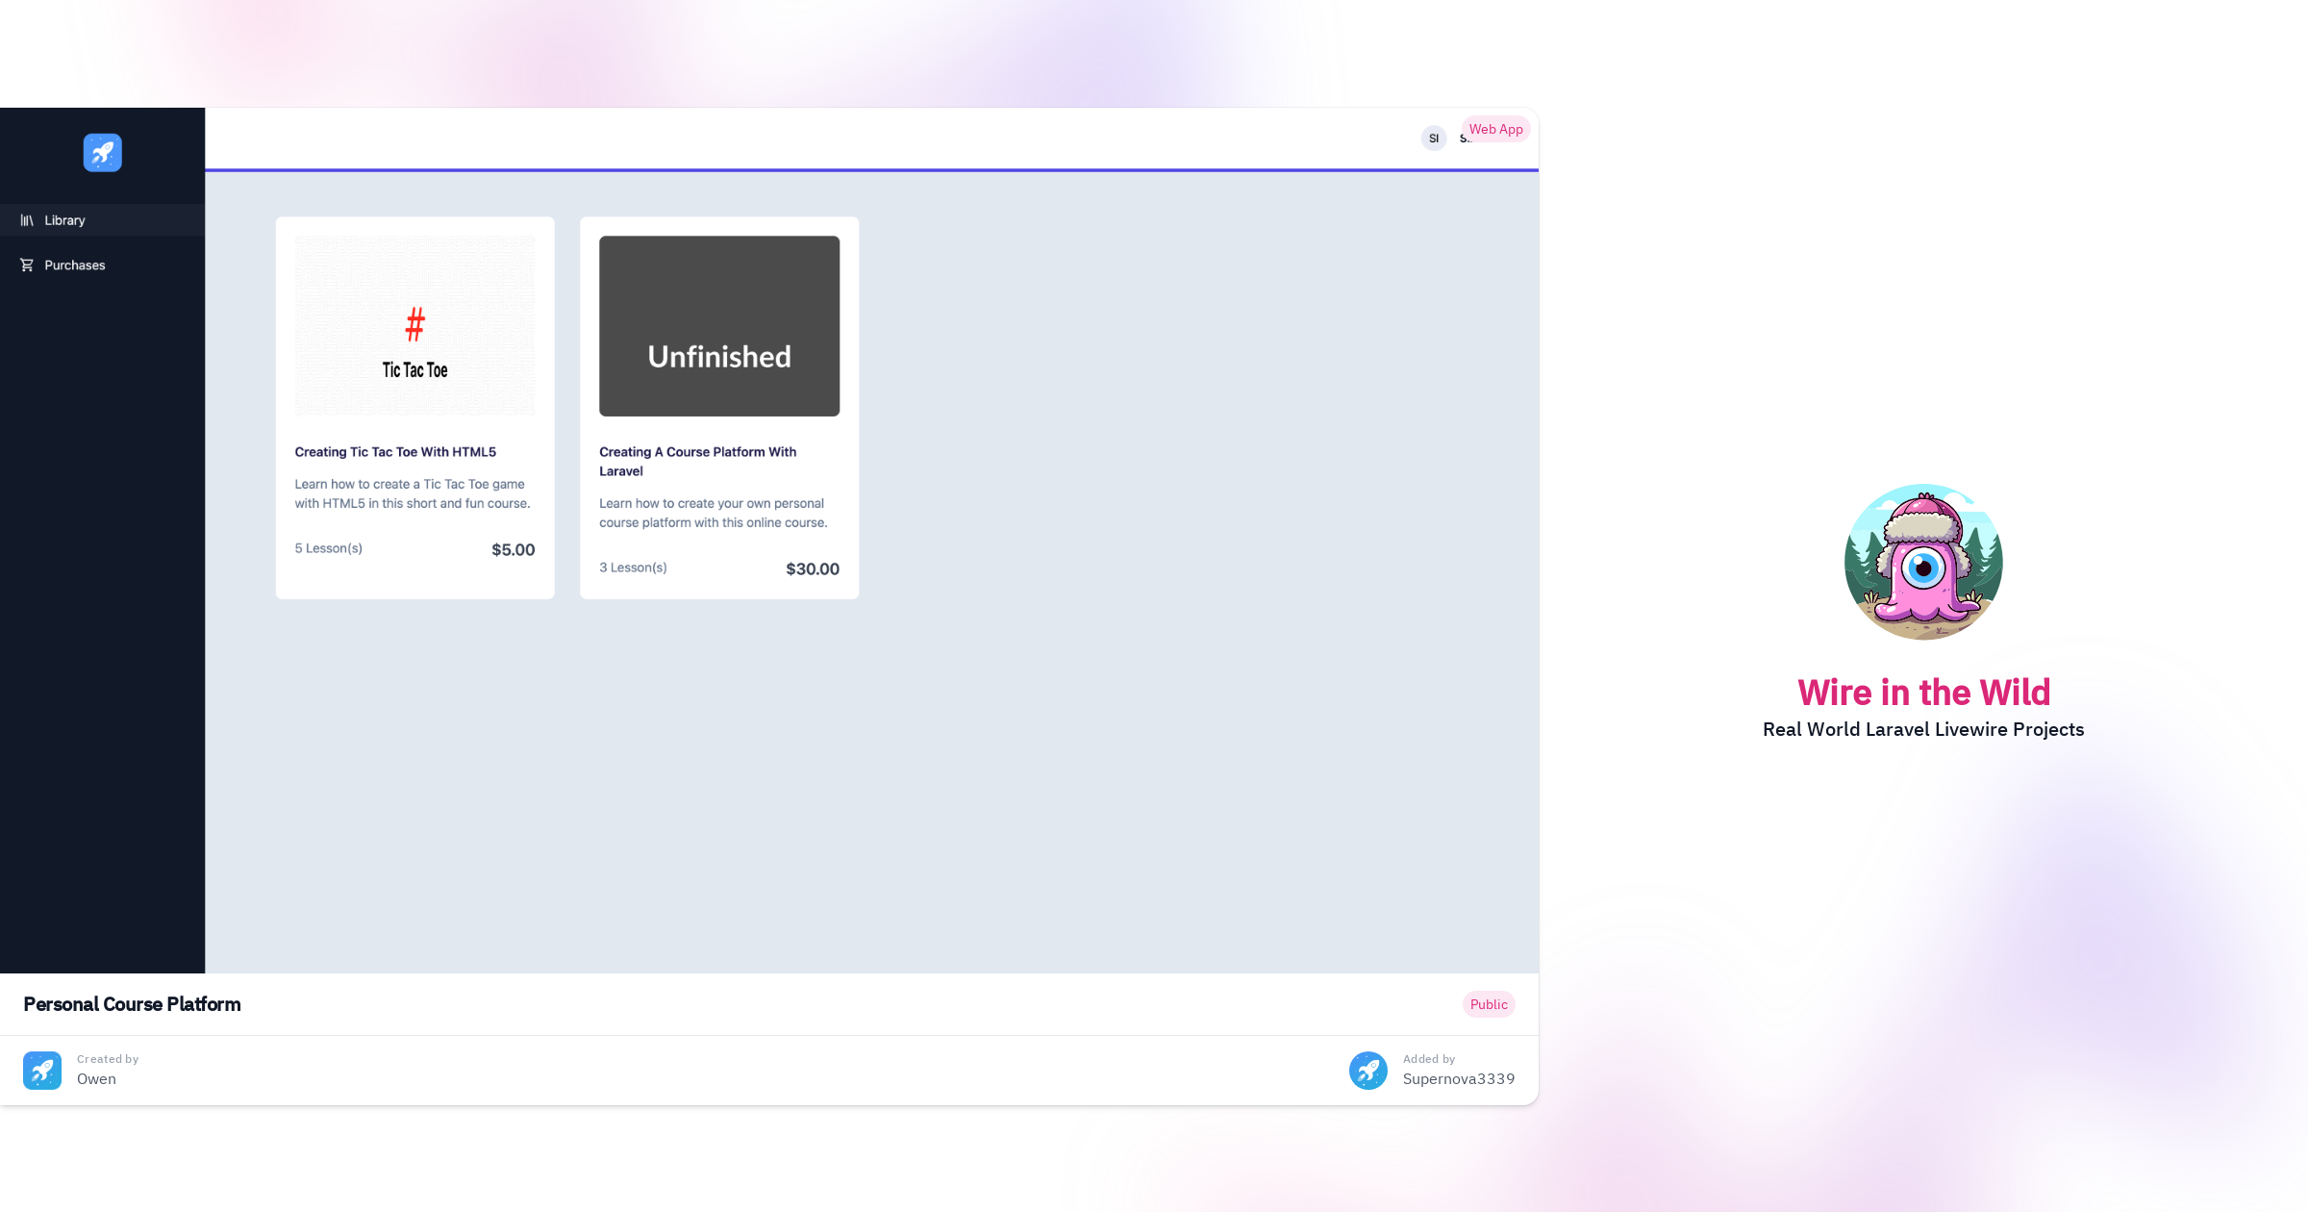Click the 5 Lesson(s) label
Screen dimensions: 2308x1212
click(x=329, y=548)
